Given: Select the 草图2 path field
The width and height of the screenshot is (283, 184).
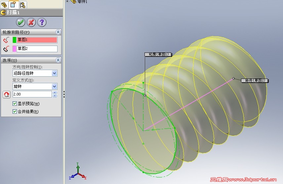Looking at the screenshot, I should pos(37,49).
